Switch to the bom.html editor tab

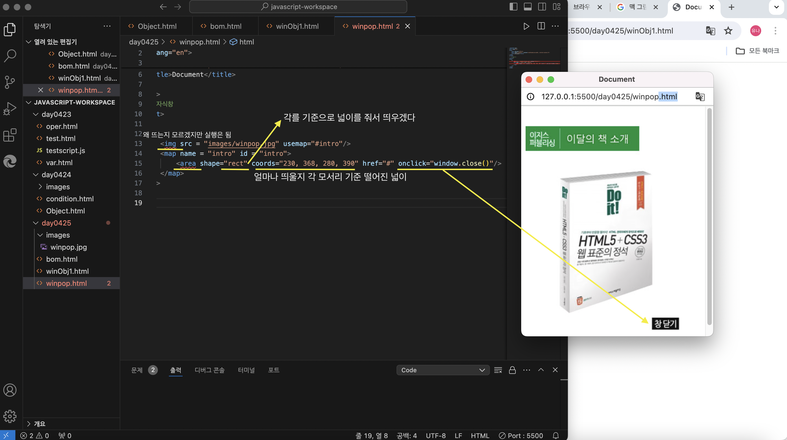point(225,26)
